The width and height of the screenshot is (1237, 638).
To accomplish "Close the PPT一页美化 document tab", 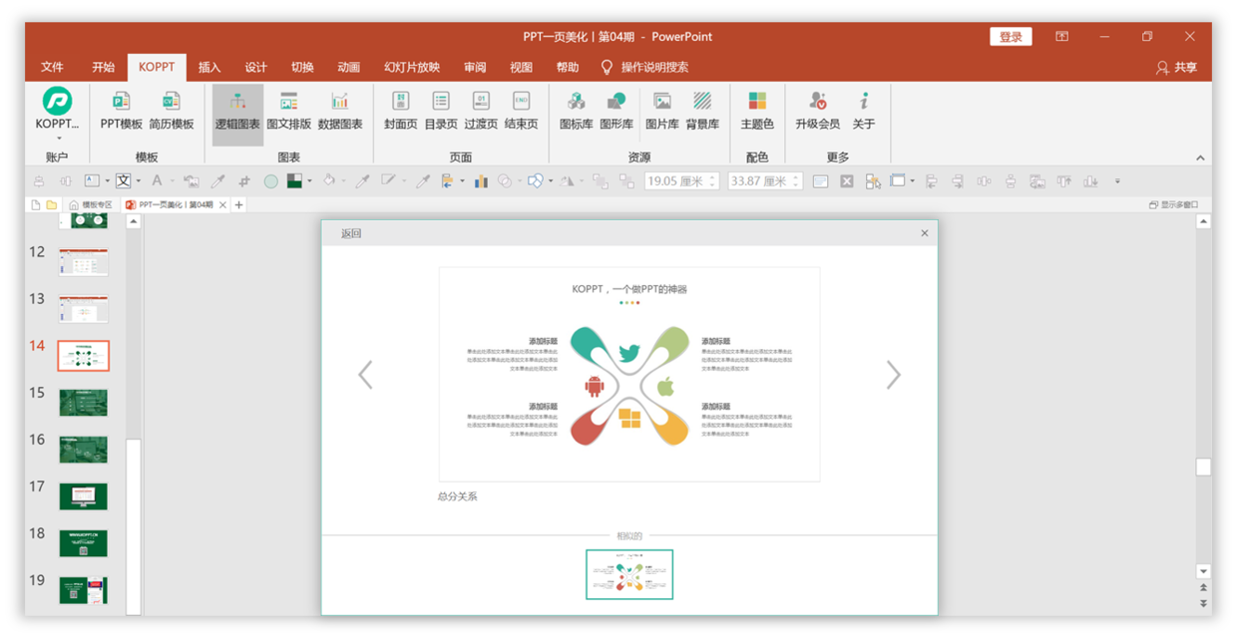I will point(223,204).
